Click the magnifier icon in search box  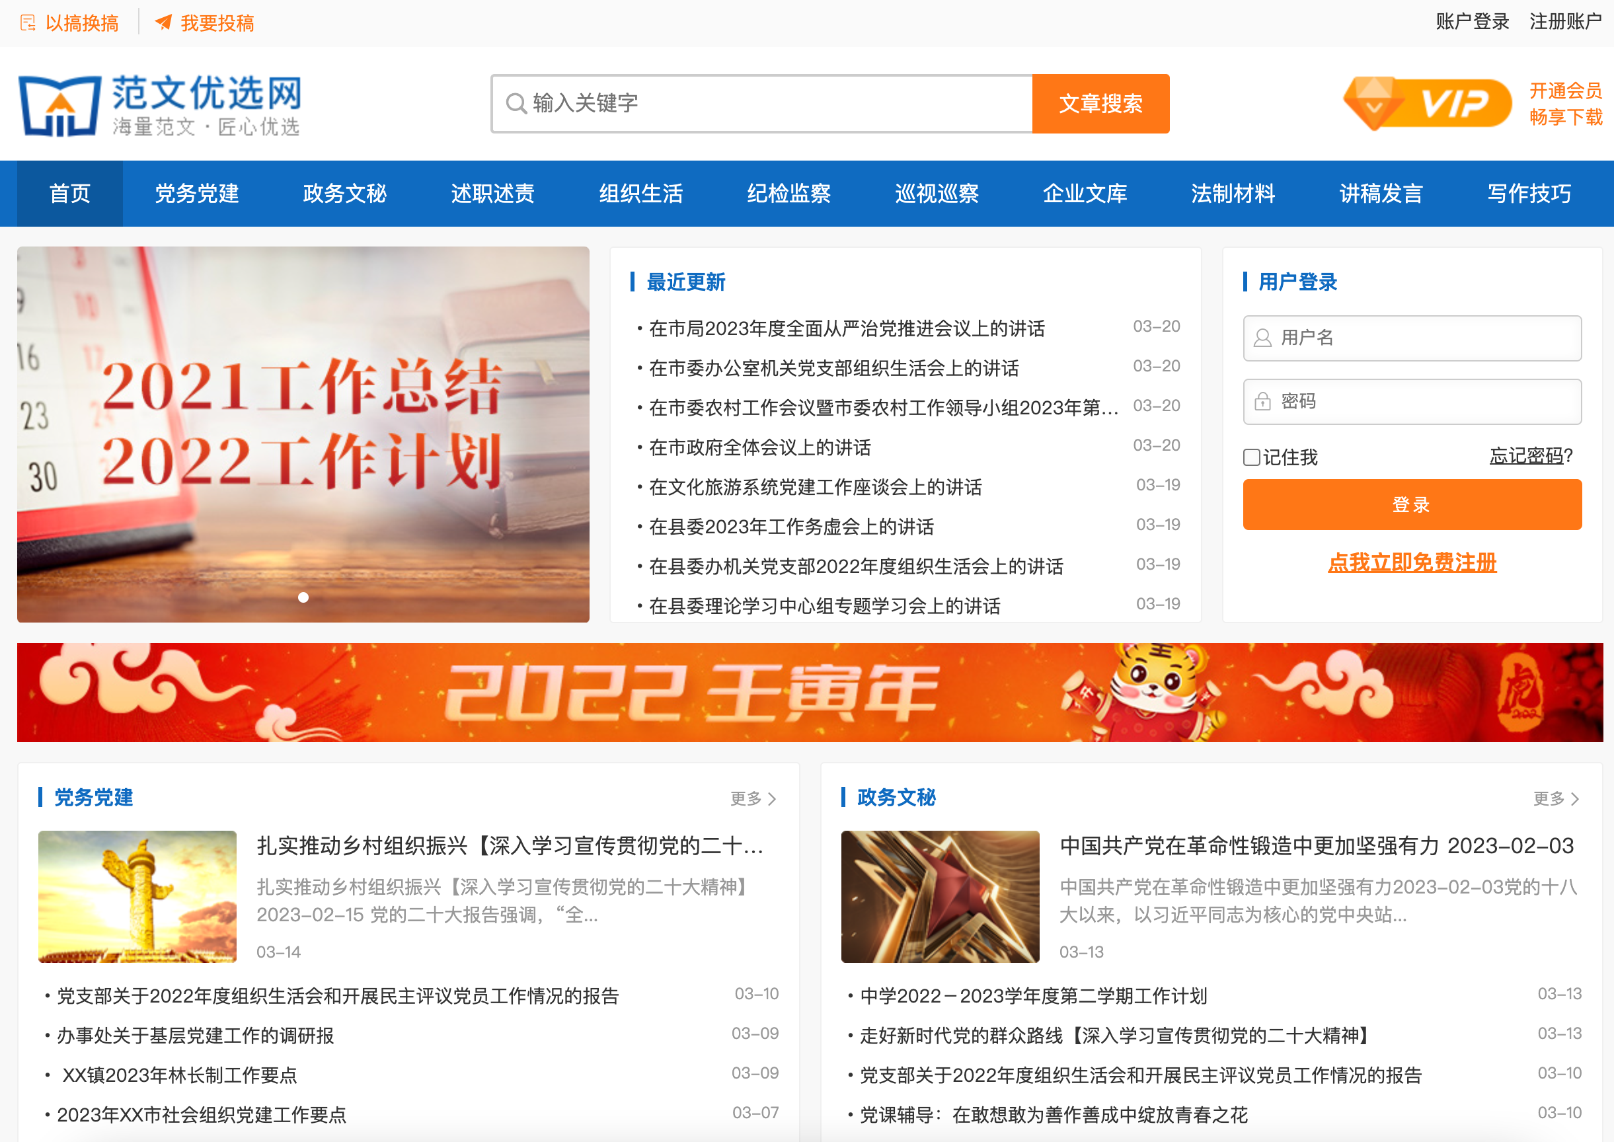click(516, 104)
